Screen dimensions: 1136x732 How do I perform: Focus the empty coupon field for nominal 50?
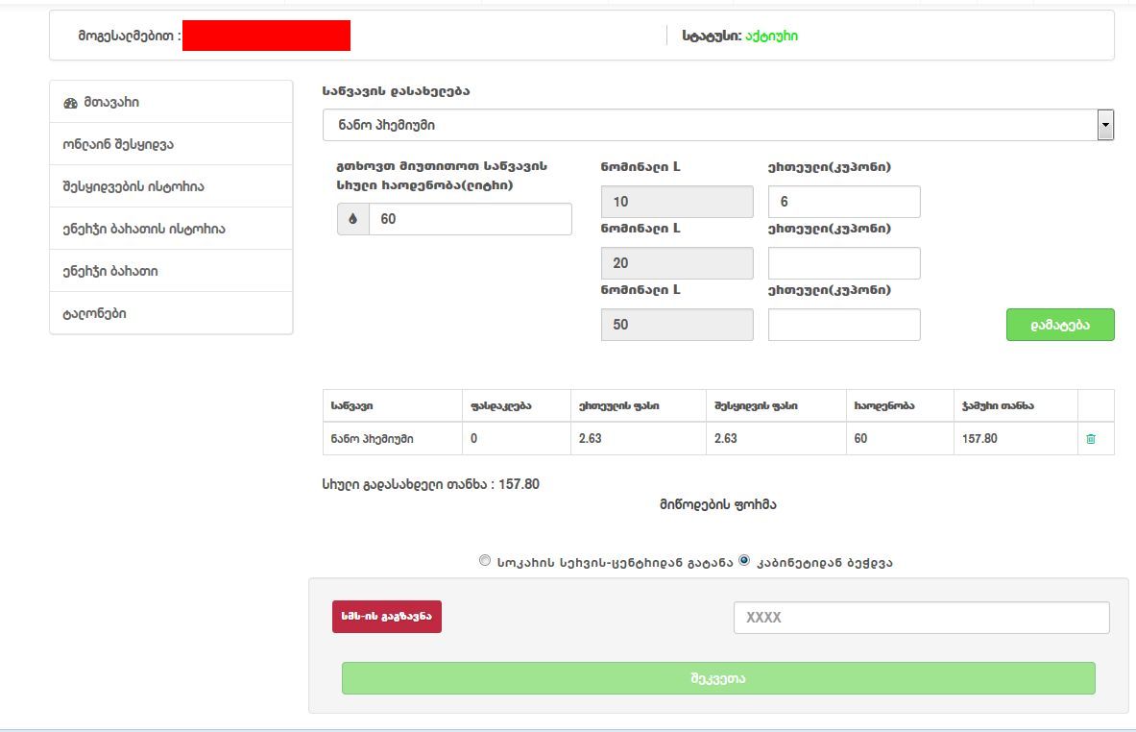[844, 325]
